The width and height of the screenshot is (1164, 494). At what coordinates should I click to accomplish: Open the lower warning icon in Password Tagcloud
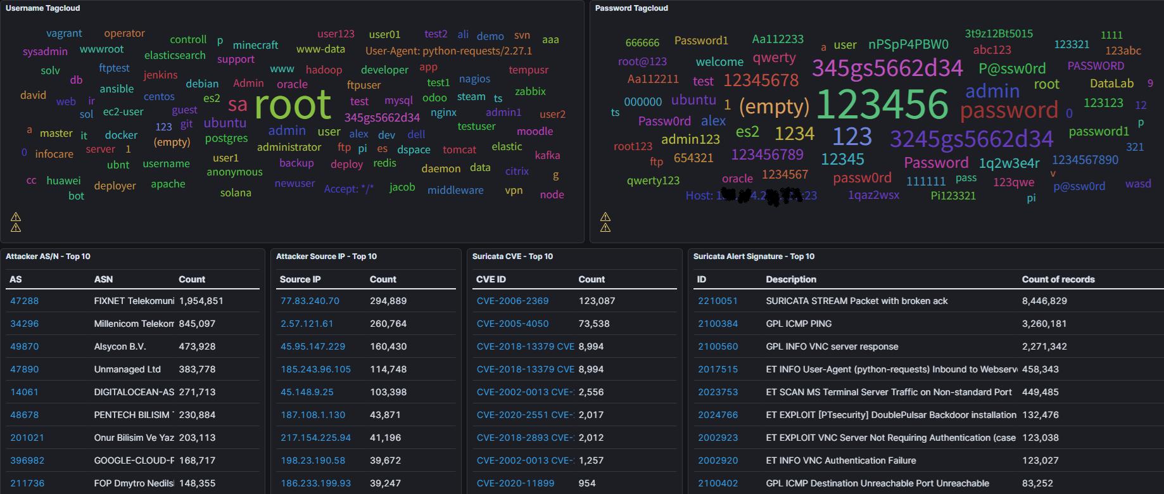pos(605,227)
